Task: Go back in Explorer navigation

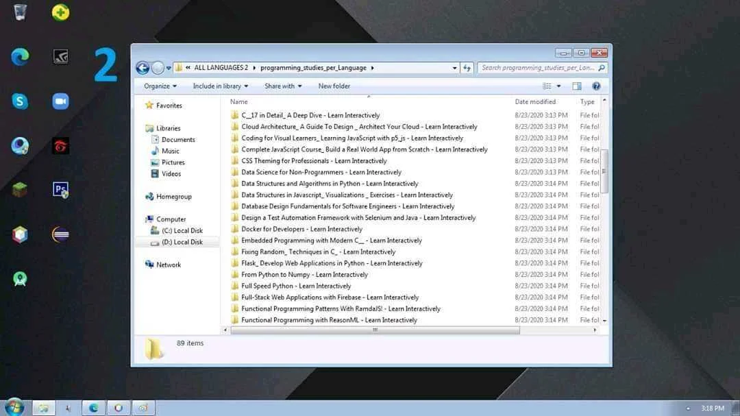Action: click(x=143, y=68)
